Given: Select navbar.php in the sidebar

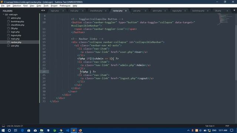Looking at the screenshot, I should click(16, 42).
